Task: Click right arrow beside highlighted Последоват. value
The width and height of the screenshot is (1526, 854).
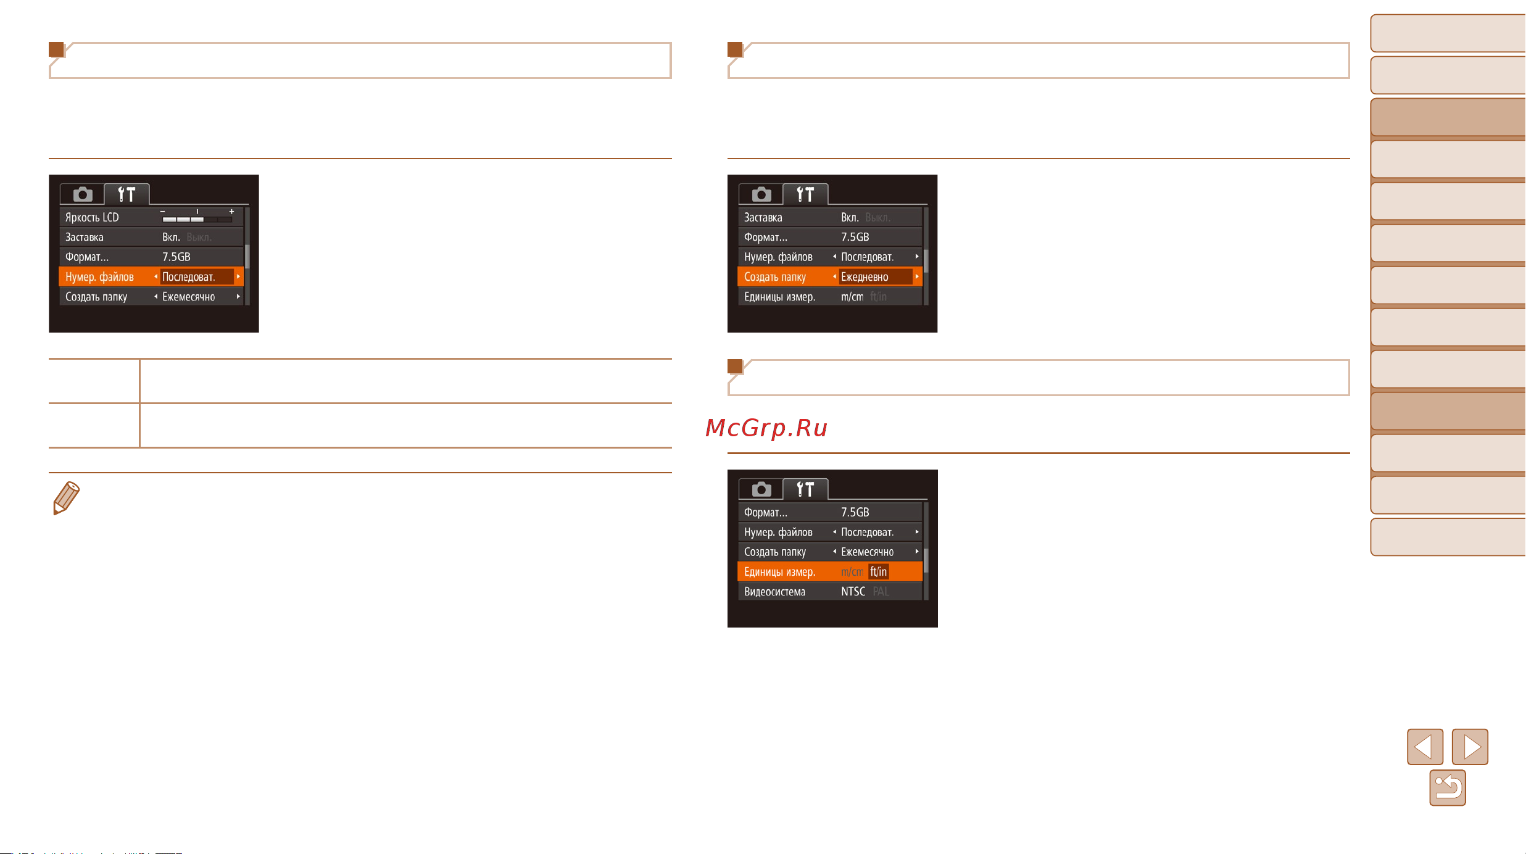Action: point(238,276)
